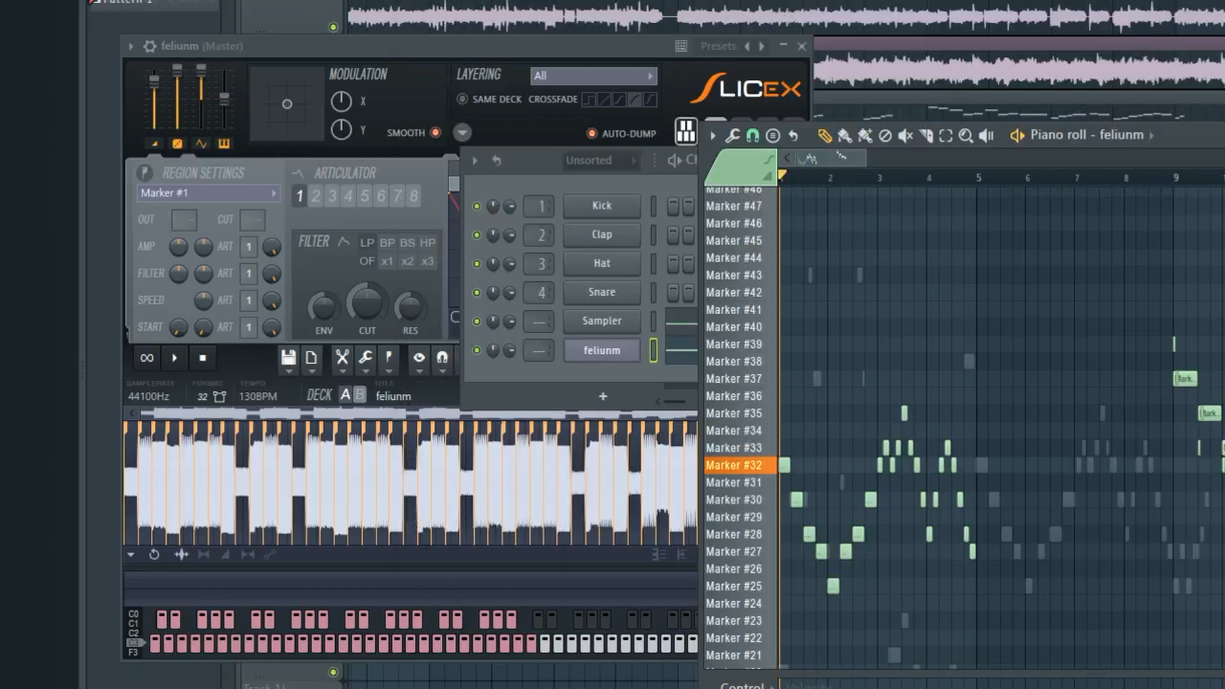1225x689 pixels.
Task: Open the Marker #1 region selector dropdown
Action: [x=208, y=193]
